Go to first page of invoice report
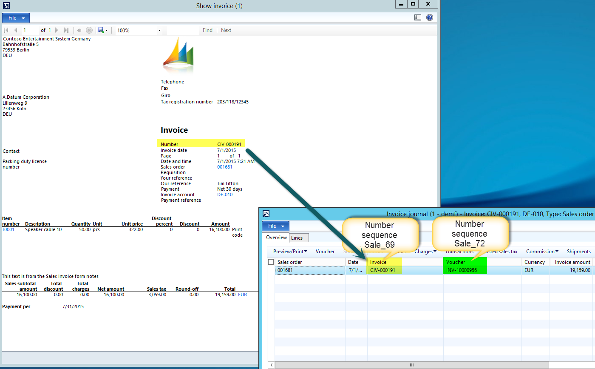 pyautogui.click(x=6, y=30)
